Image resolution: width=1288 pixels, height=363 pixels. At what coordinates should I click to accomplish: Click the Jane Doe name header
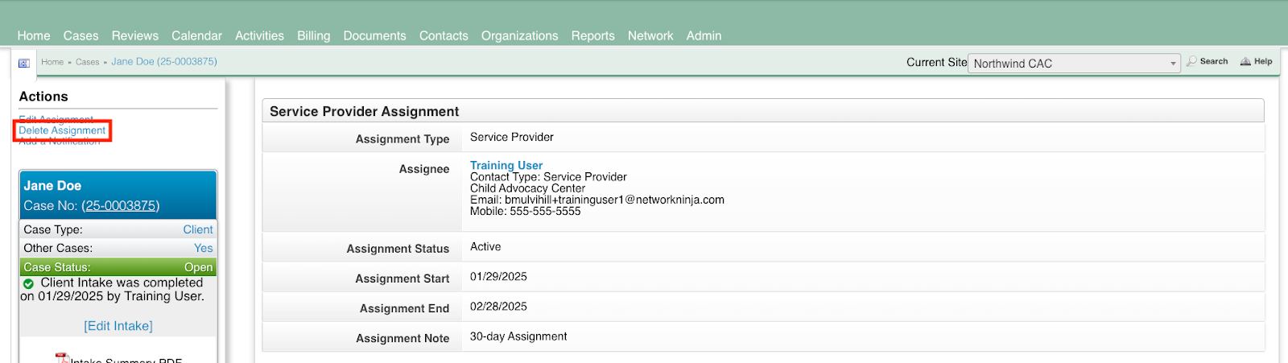click(x=52, y=185)
